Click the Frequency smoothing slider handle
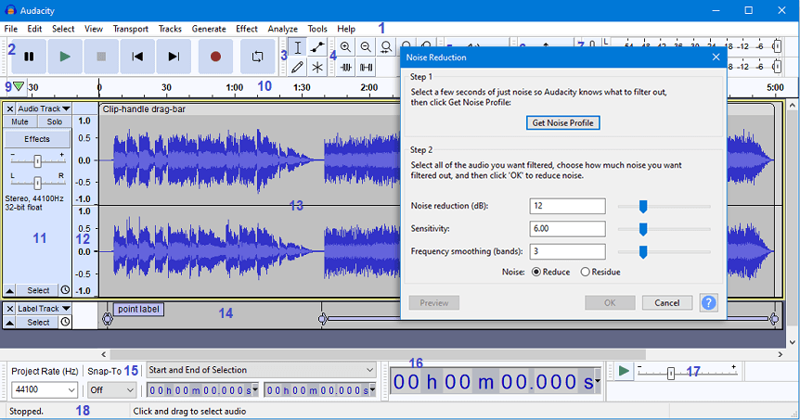 [643, 252]
